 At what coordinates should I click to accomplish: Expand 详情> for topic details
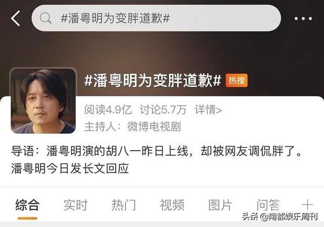pyautogui.click(x=208, y=109)
